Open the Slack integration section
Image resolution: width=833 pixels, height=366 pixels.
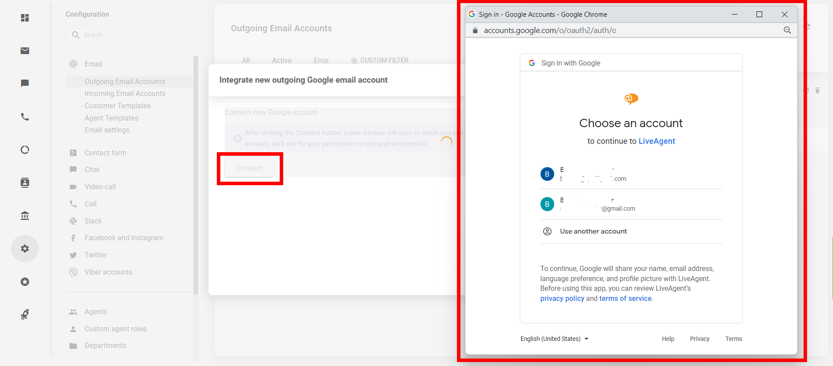pyautogui.click(x=93, y=221)
